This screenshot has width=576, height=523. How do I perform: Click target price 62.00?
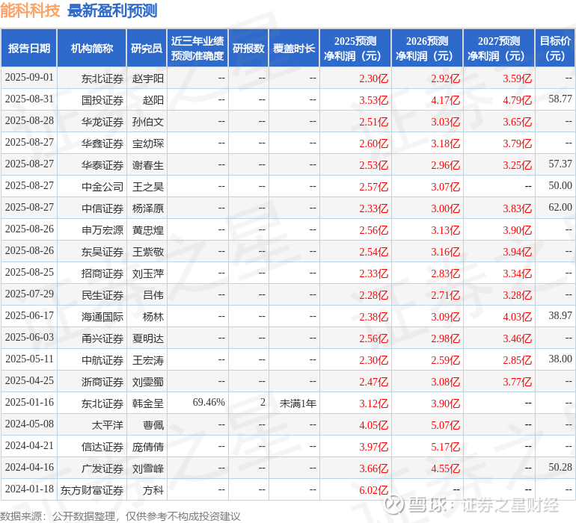point(560,208)
